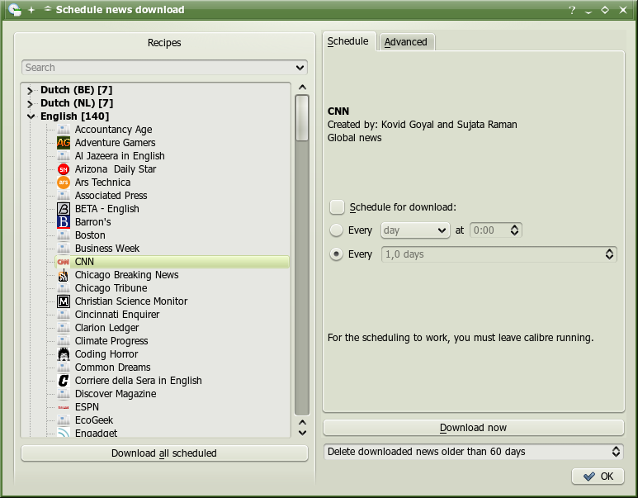The image size is (638, 498).
Task: Click the title bar plus button
Action: coord(31,10)
